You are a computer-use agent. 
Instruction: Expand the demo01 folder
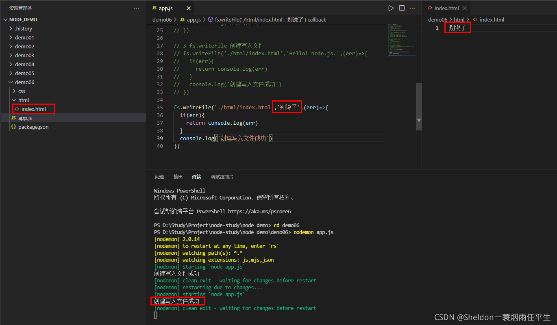24,37
